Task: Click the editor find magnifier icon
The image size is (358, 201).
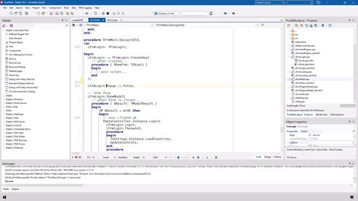Action: 262,25
